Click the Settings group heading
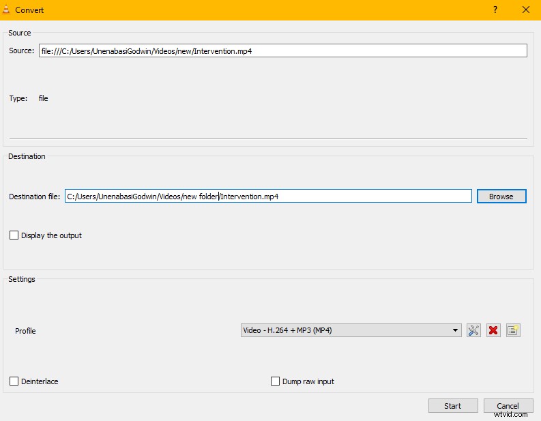541x421 pixels. 22,279
